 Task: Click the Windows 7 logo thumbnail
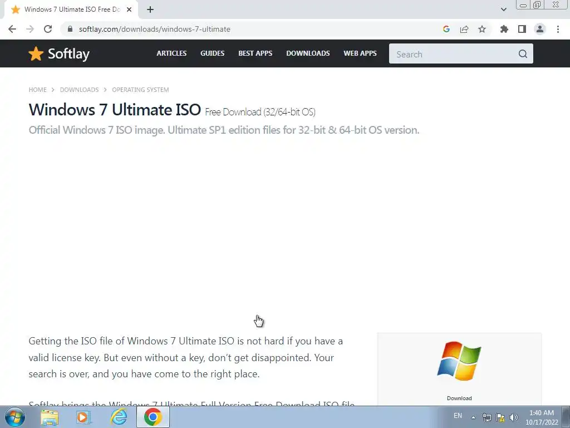click(459, 361)
